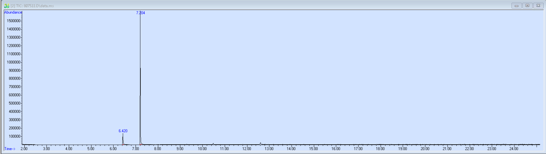Viewport: 546px width, 154px height.
Task: Click the 1300000 abundance tick label
Action: (x=14, y=37)
